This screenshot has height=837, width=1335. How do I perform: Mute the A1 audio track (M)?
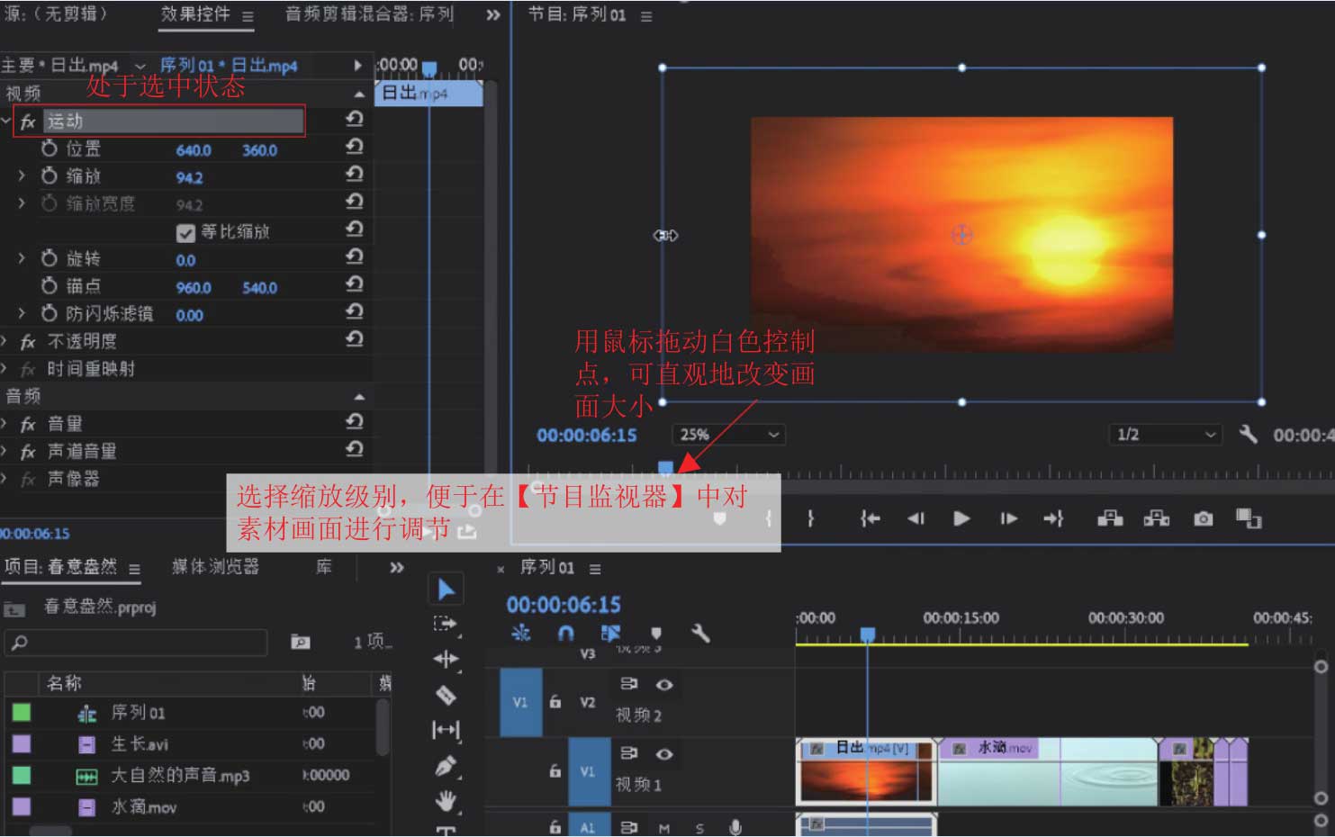(x=664, y=828)
